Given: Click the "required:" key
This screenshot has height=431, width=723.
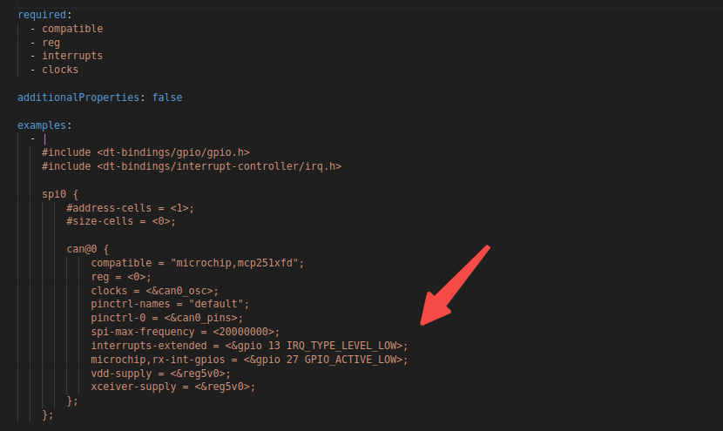Looking at the screenshot, I should [x=39, y=15].
